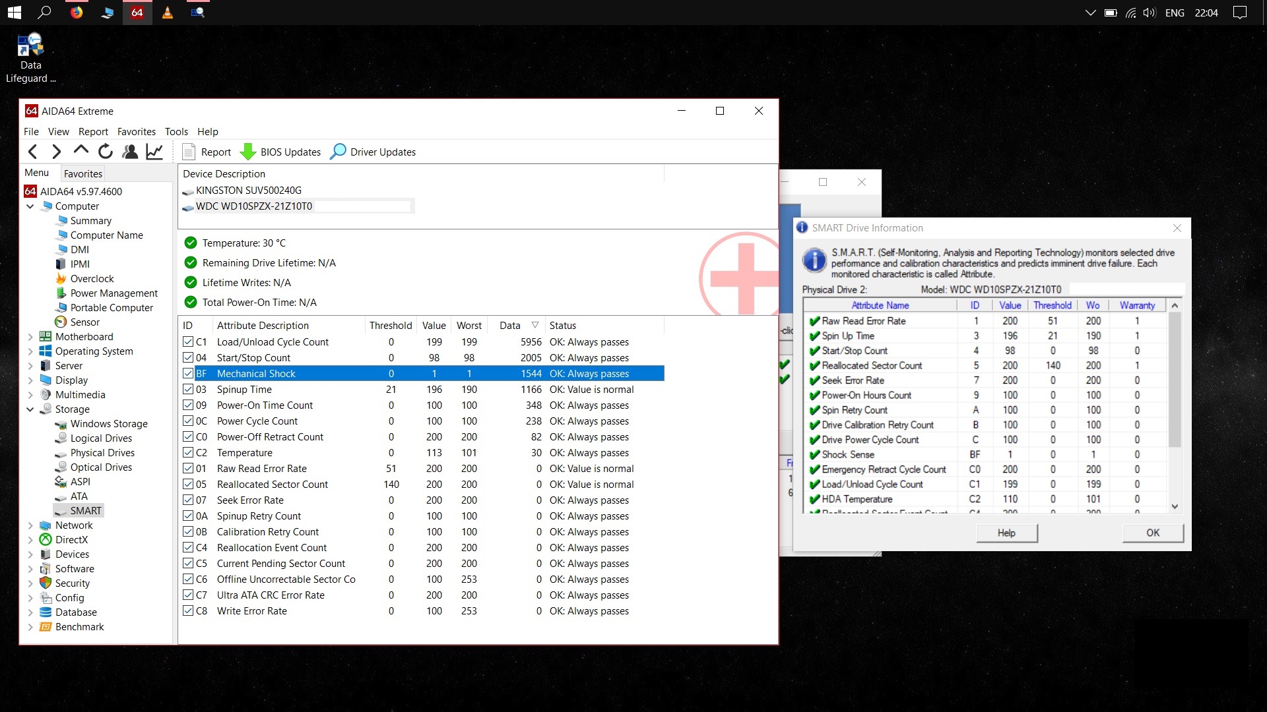
Task: Switch to the Favorites tab in the sidebar
Action: click(x=83, y=173)
